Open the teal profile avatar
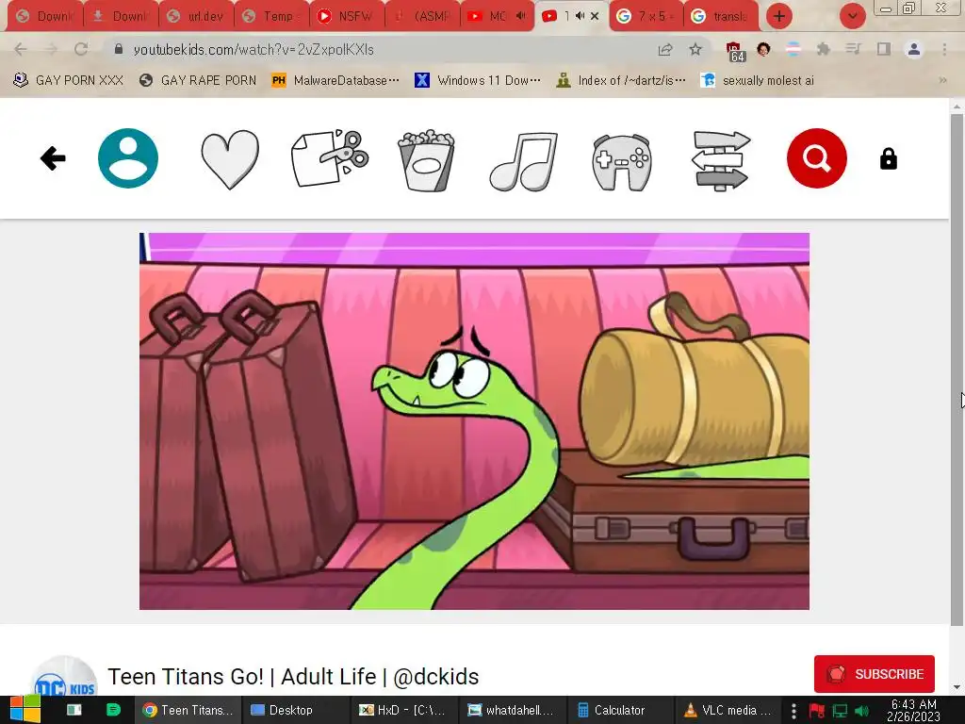This screenshot has width=965, height=724. click(x=128, y=158)
